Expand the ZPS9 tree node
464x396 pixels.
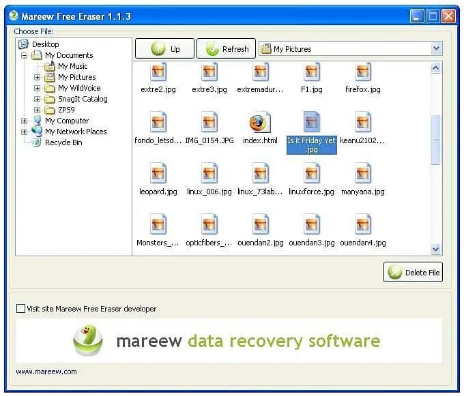[37, 110]
